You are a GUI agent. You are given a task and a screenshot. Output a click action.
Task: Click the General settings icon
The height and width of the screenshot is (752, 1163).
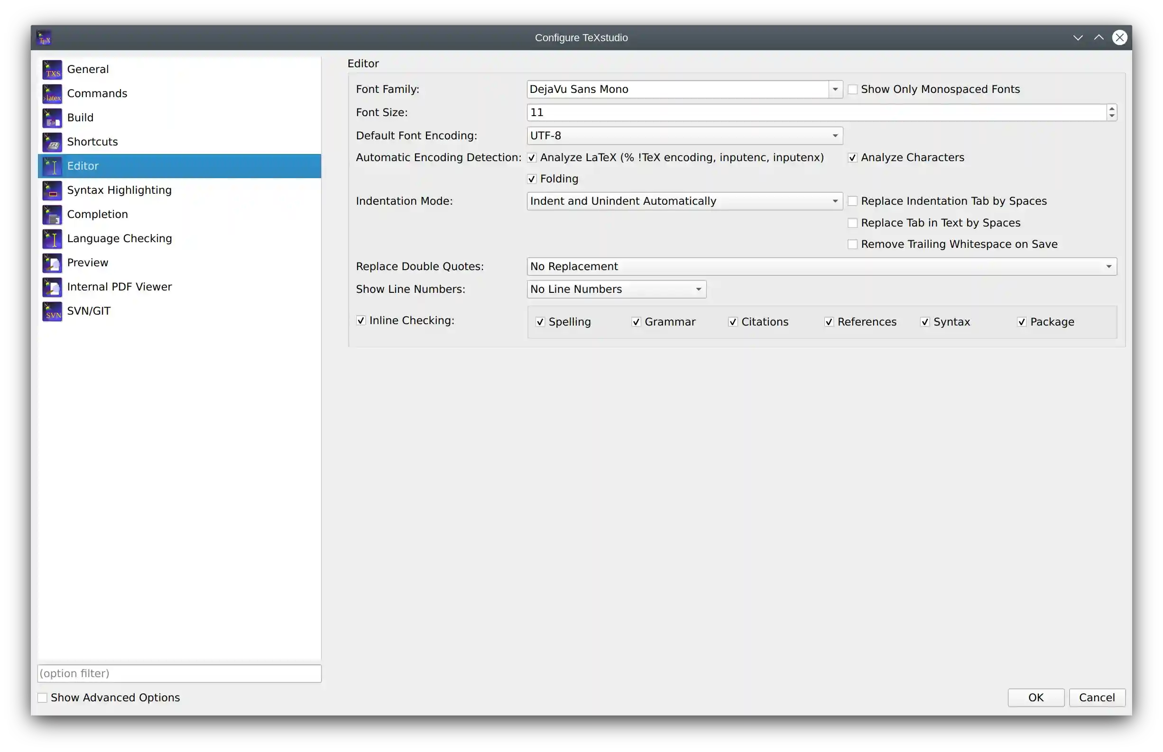pyautogui.click(x=52, y=69)
